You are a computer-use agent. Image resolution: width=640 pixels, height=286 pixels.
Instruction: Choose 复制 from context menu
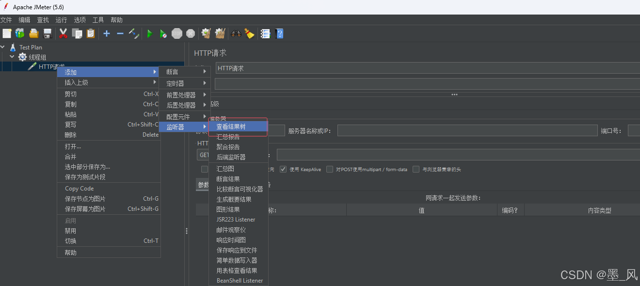click(109, 104)
